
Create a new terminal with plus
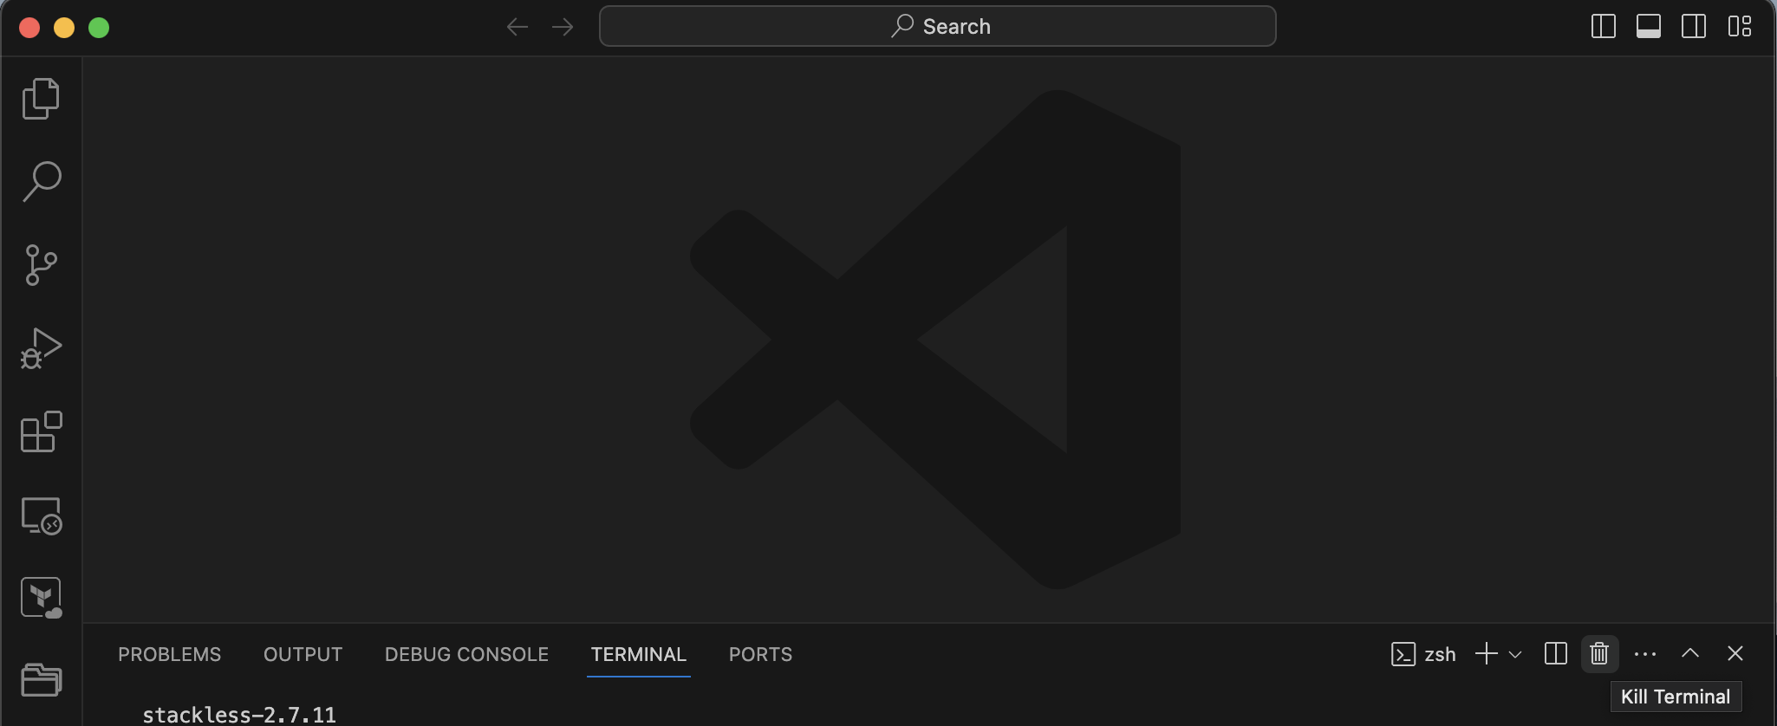tap(1487, 653)
